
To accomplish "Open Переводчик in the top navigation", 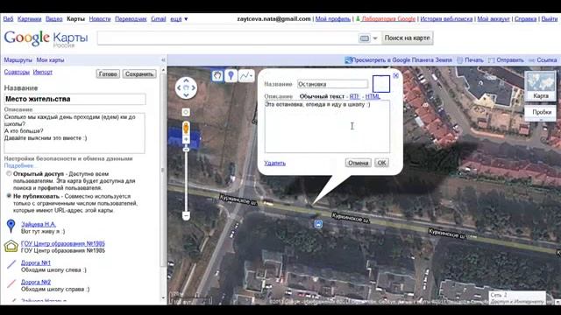I will pyautogui.click(x=131, y=18).
